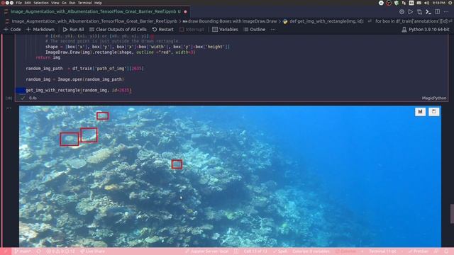This screenshot has height=255, width=454.
Task: Click the terminal prompt icon in editor title
Action: (x=428, y=12)
